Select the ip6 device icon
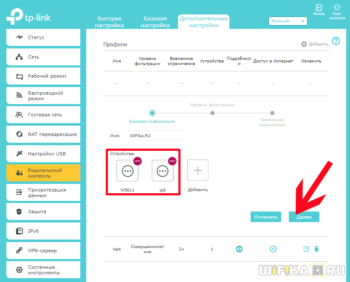The width and height of the screenshot is (350, 282). tap(163, 171)
